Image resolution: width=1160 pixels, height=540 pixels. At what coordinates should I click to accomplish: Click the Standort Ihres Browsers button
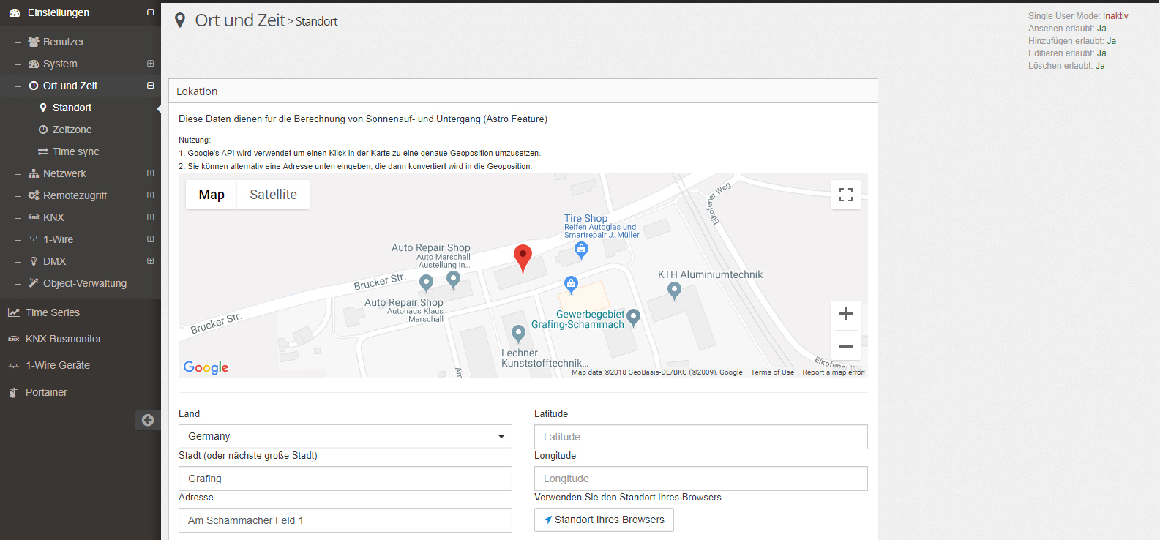click(604, 520)
